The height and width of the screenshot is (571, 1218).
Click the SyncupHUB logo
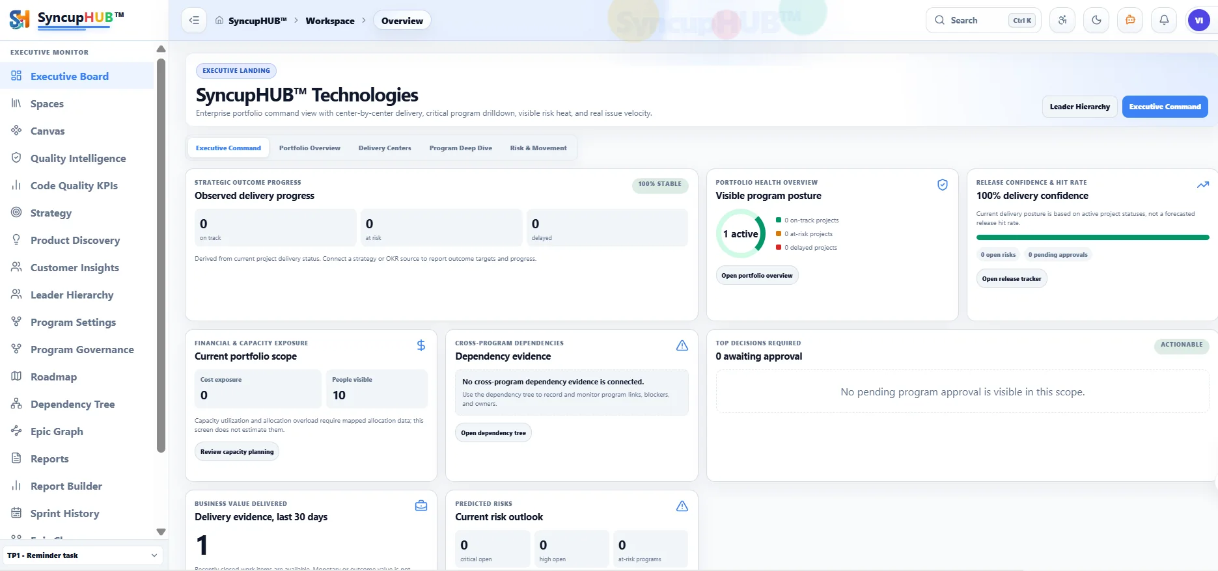coord(66,20)
